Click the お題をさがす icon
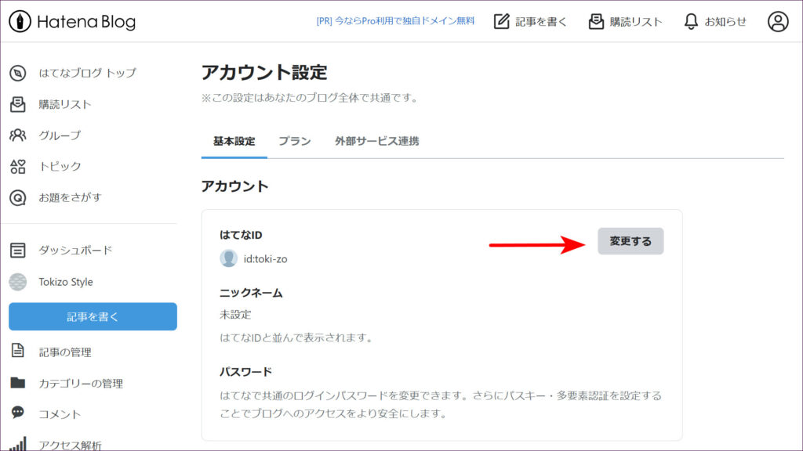 (18, 197)
